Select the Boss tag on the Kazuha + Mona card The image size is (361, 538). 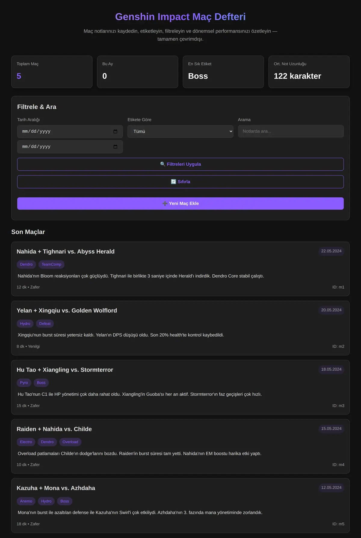point(65,501)
